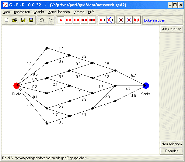Click the edge weight label 2.4
This screenshot has height=162, width=185.
point(61,107)
